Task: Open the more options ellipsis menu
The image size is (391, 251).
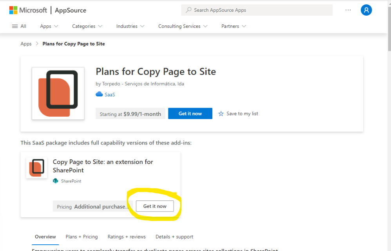Action: [348, 10]
